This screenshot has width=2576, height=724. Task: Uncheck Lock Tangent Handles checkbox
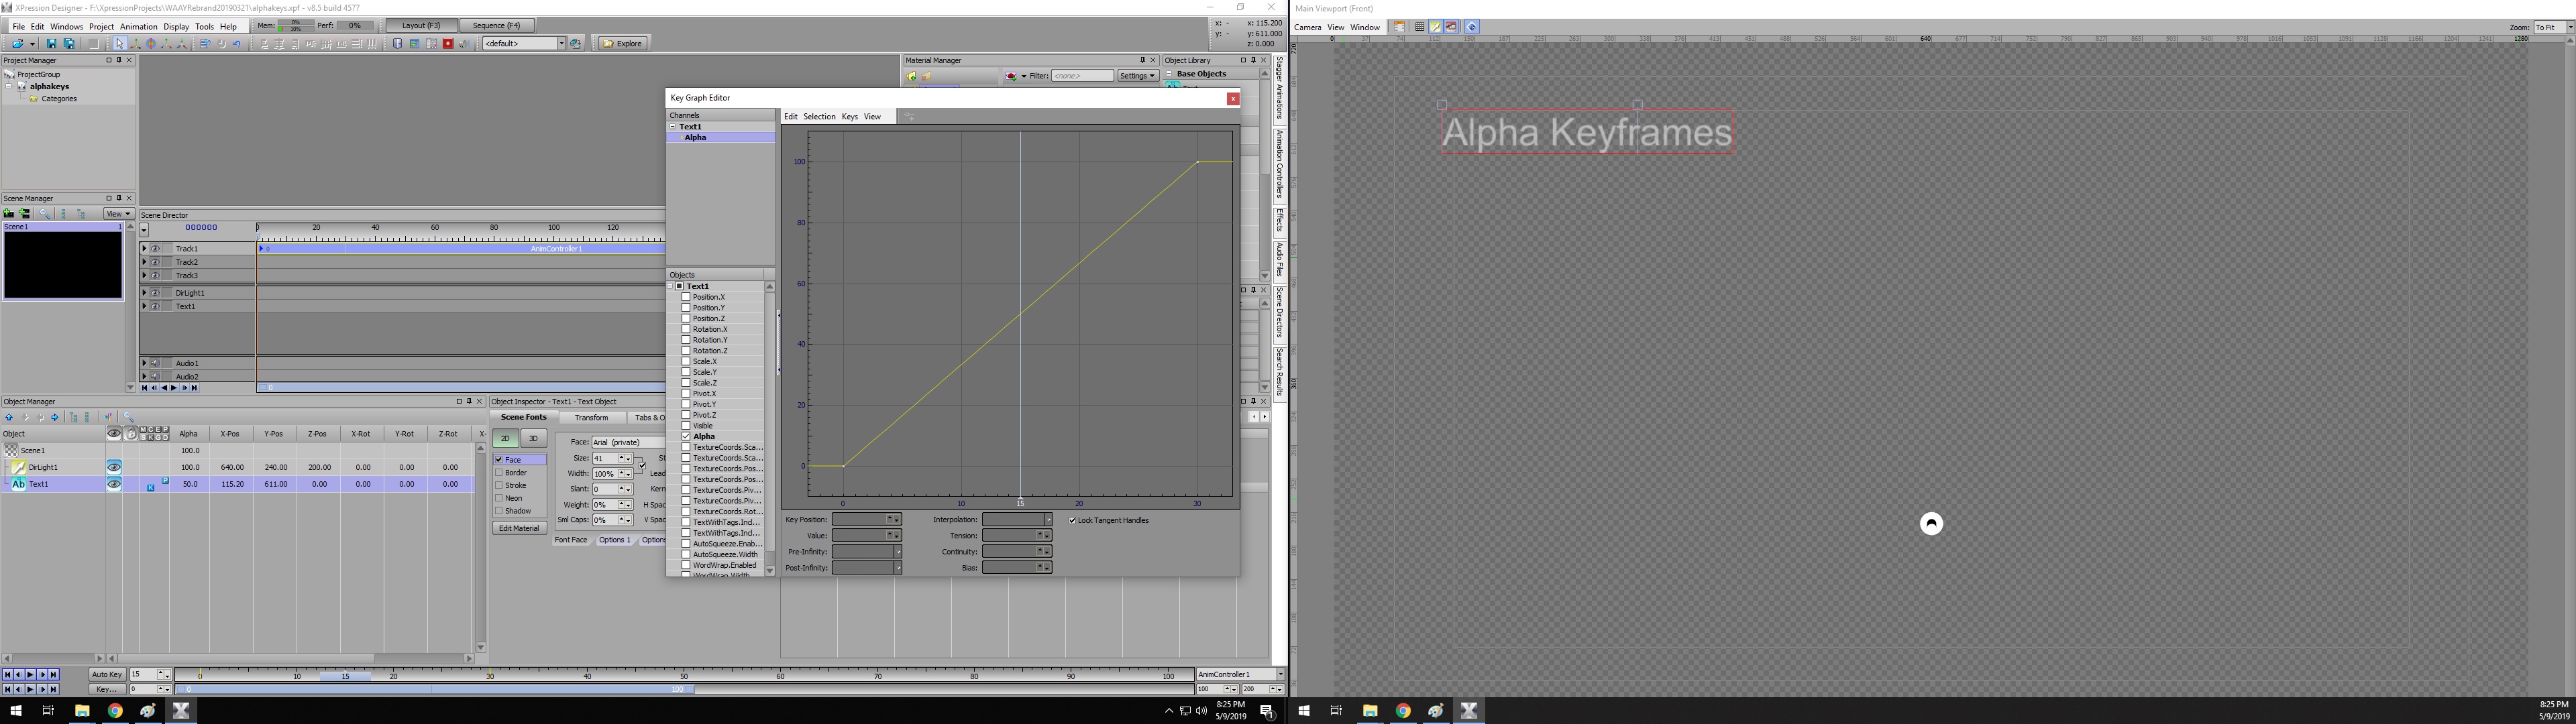coord(1072,520)
